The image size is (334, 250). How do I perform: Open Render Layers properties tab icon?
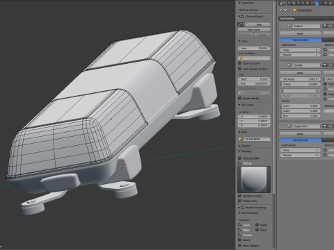[294, 3]
